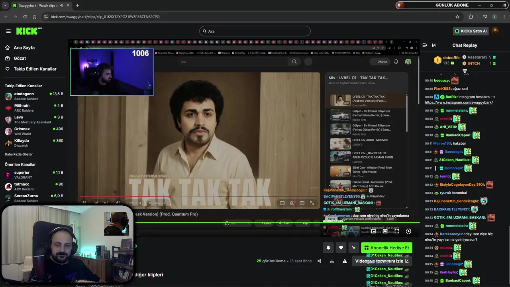Open the tab search dropdown arrow
This screenshot has width=510, height=287.
[5, 5]
